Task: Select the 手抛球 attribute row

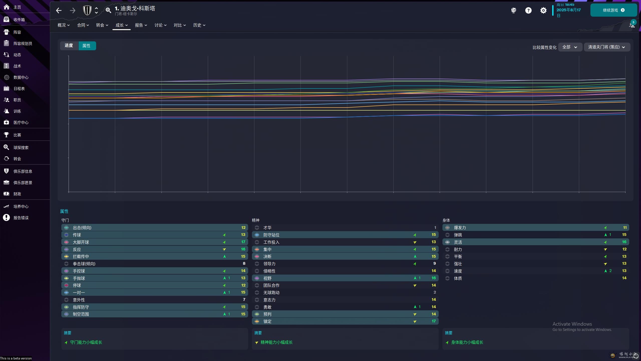Action: [154, 278]
